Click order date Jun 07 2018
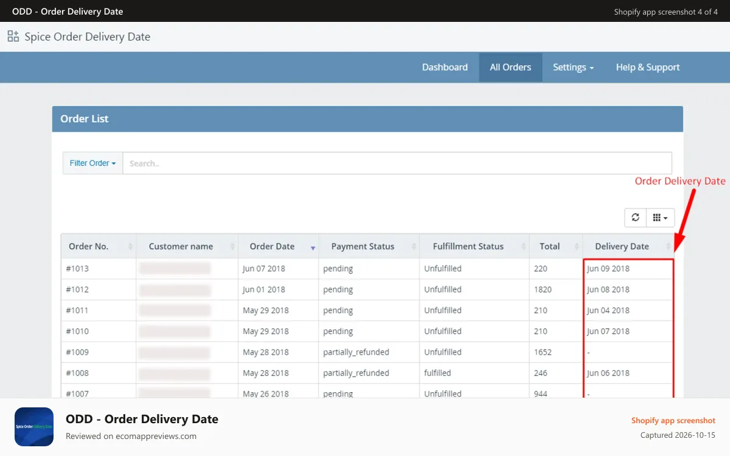Screen dimensions: 730x456 (263, 269)
